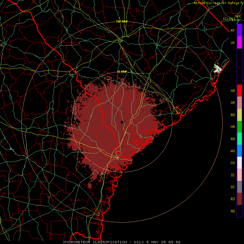Click the ND legend label

point(233,211)
